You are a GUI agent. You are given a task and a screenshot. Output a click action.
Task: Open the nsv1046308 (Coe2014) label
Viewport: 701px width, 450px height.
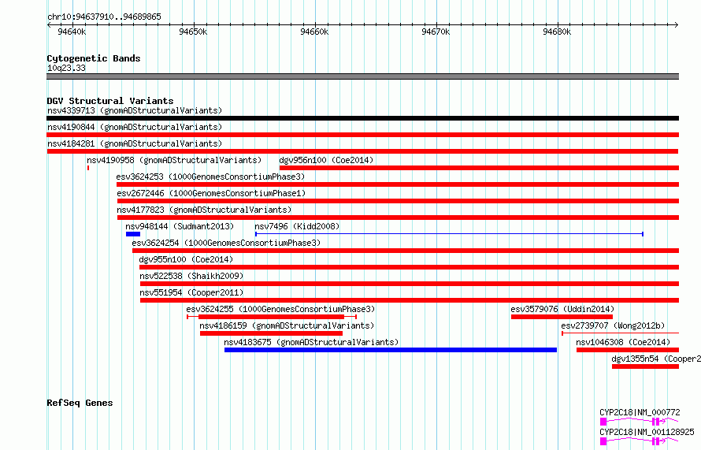point(623,342)
